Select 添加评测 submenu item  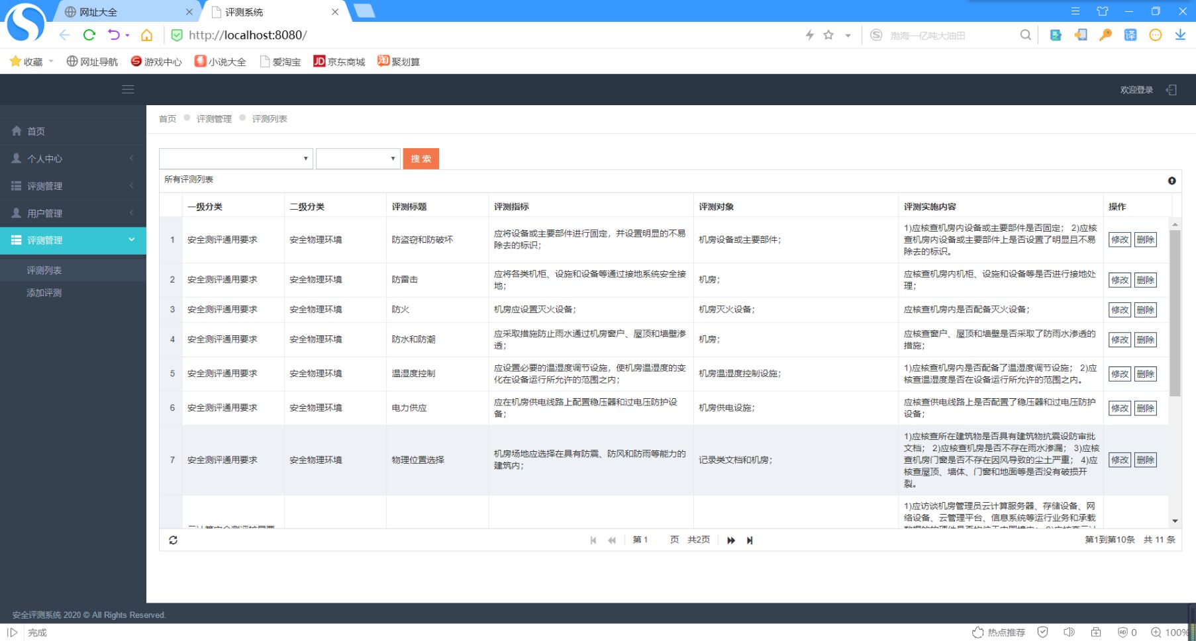(73, 292)
